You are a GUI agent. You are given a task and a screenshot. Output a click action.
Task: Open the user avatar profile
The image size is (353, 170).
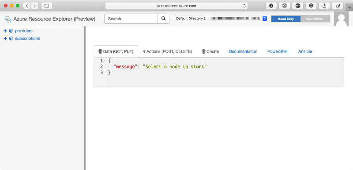click(x=341, y=19)
